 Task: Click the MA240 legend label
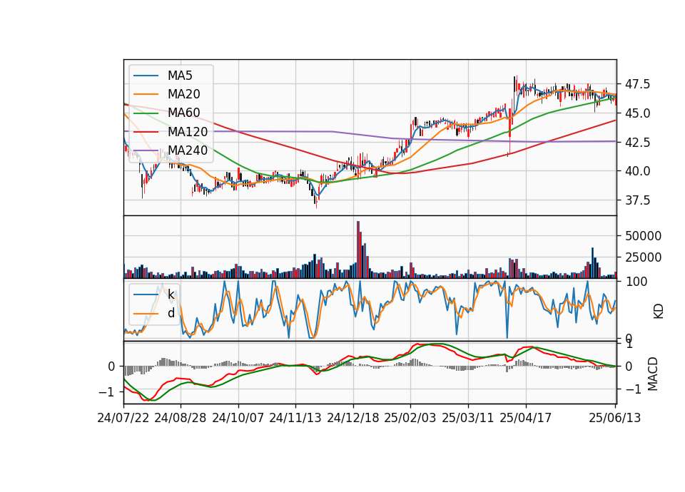coord(188,150)
